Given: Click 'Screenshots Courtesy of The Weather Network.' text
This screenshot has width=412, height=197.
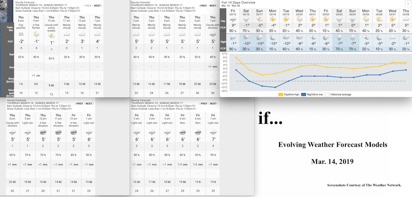Looking at the screenshot, I should [364, 185].
